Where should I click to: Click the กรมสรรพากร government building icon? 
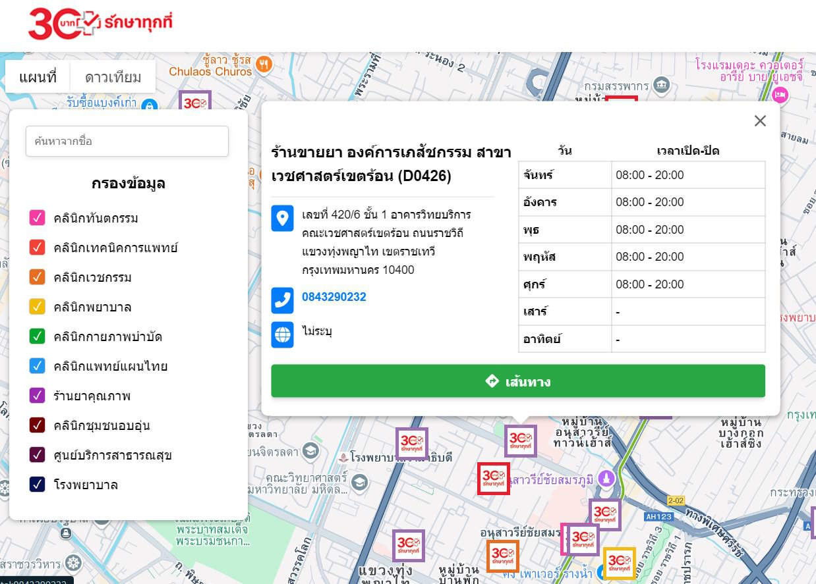coord(660,85)
